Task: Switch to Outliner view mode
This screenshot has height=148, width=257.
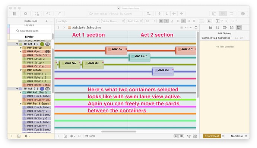Action: [x=231, y=14]
